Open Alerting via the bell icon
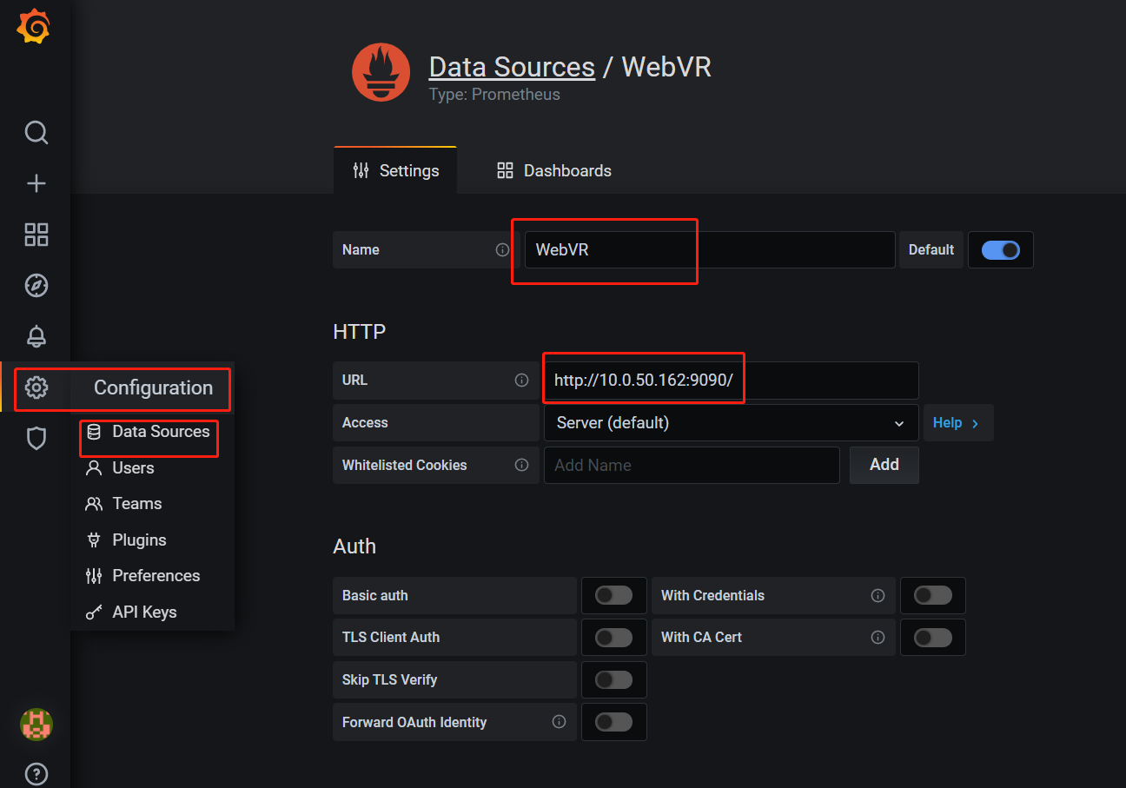Image resolution: width=1126 pixels, height=788 pixels. point(36,336)
